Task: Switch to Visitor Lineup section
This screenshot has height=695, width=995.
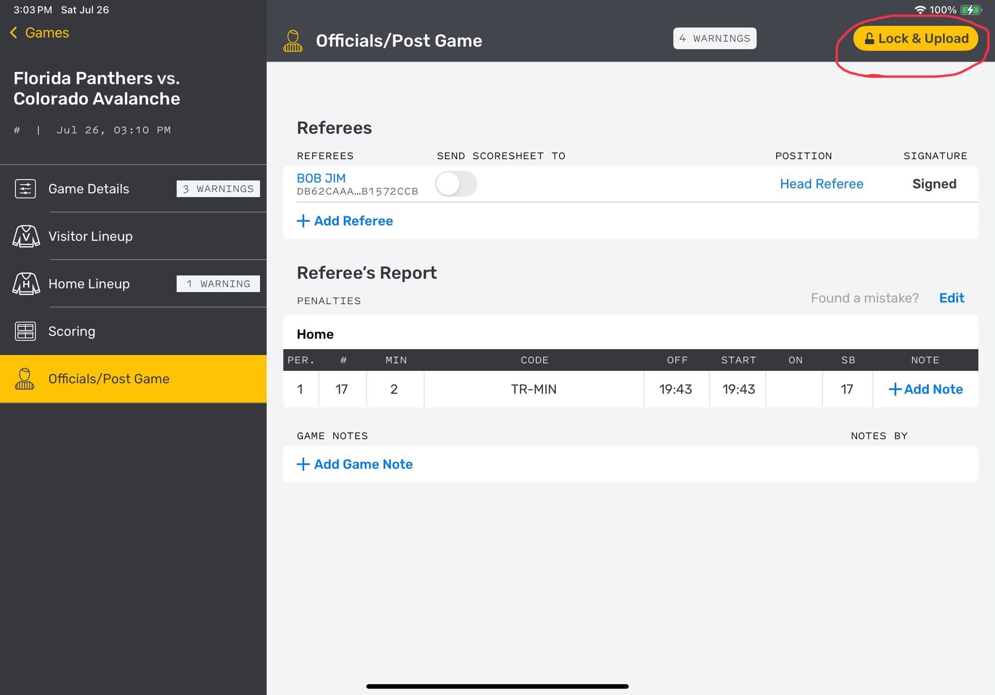Action: 91,236
